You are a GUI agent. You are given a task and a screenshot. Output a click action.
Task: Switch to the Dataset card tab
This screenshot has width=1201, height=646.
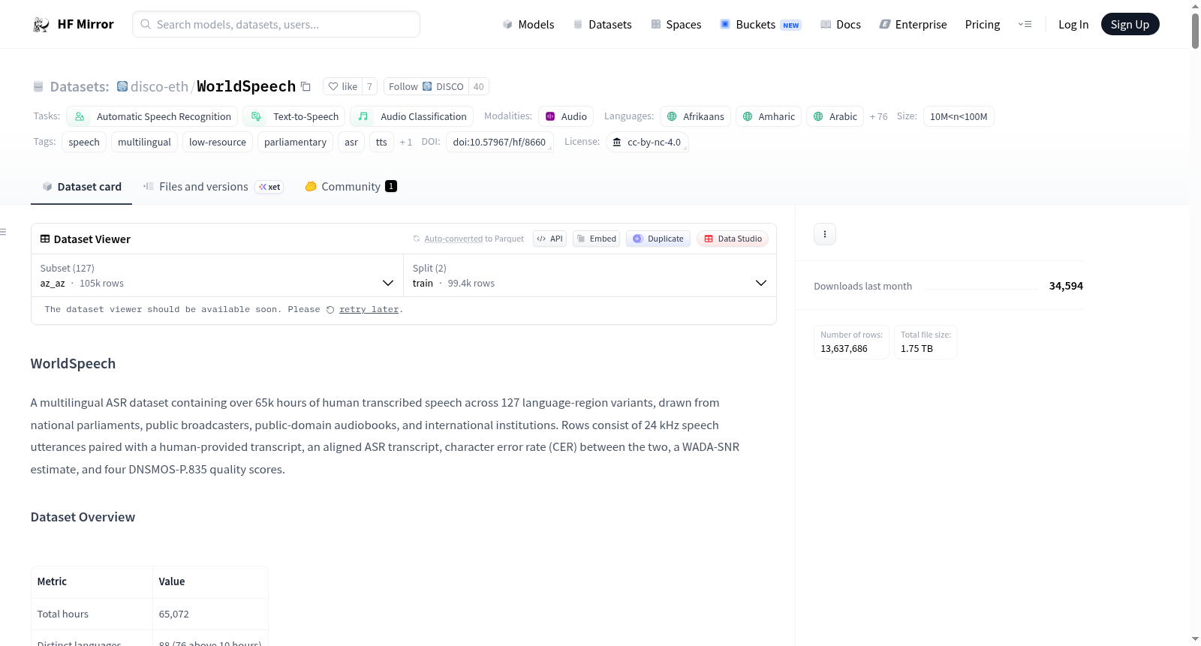(x=81, y=187)
